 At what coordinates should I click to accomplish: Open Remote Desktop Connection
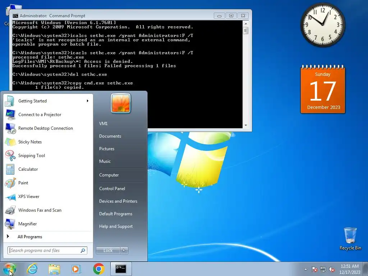(48, 128)
